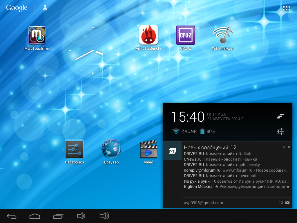Tap the battery 80% indicator

point(208,132)
